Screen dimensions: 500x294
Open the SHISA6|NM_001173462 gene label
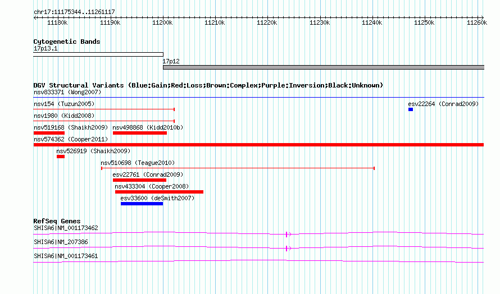pos(66,228)
